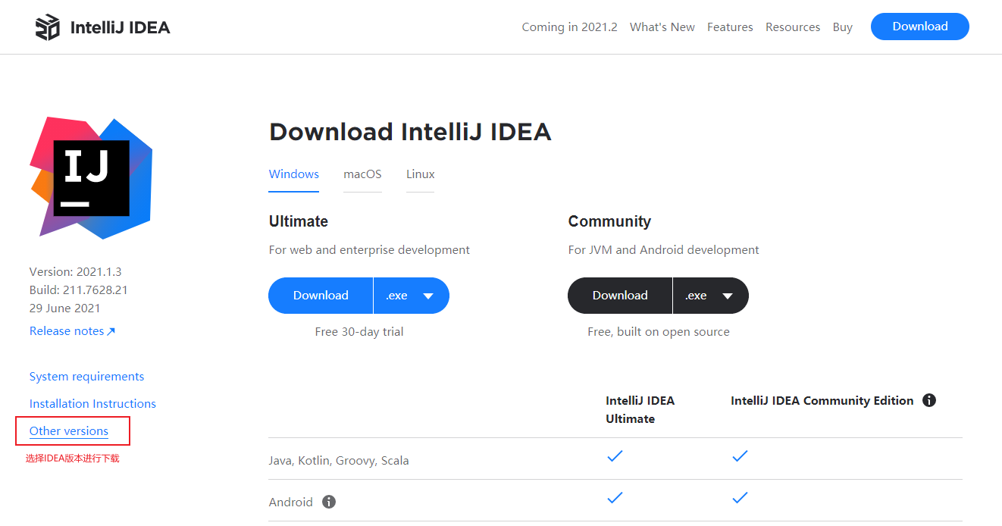Click 'For JVM and Android development' text
The width and height of the screenshot is (1002, 526).
coord(664,249)
